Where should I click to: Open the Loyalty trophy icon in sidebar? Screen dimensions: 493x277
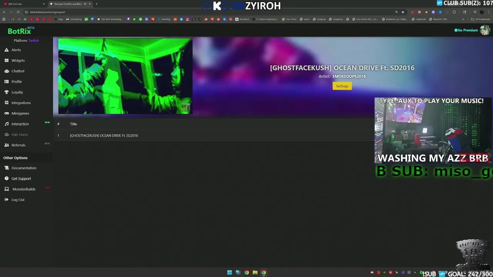7,92
